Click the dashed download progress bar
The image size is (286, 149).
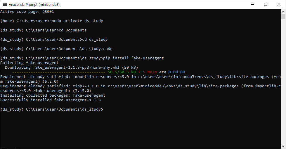pyautogui.click(x=58, y=72)
